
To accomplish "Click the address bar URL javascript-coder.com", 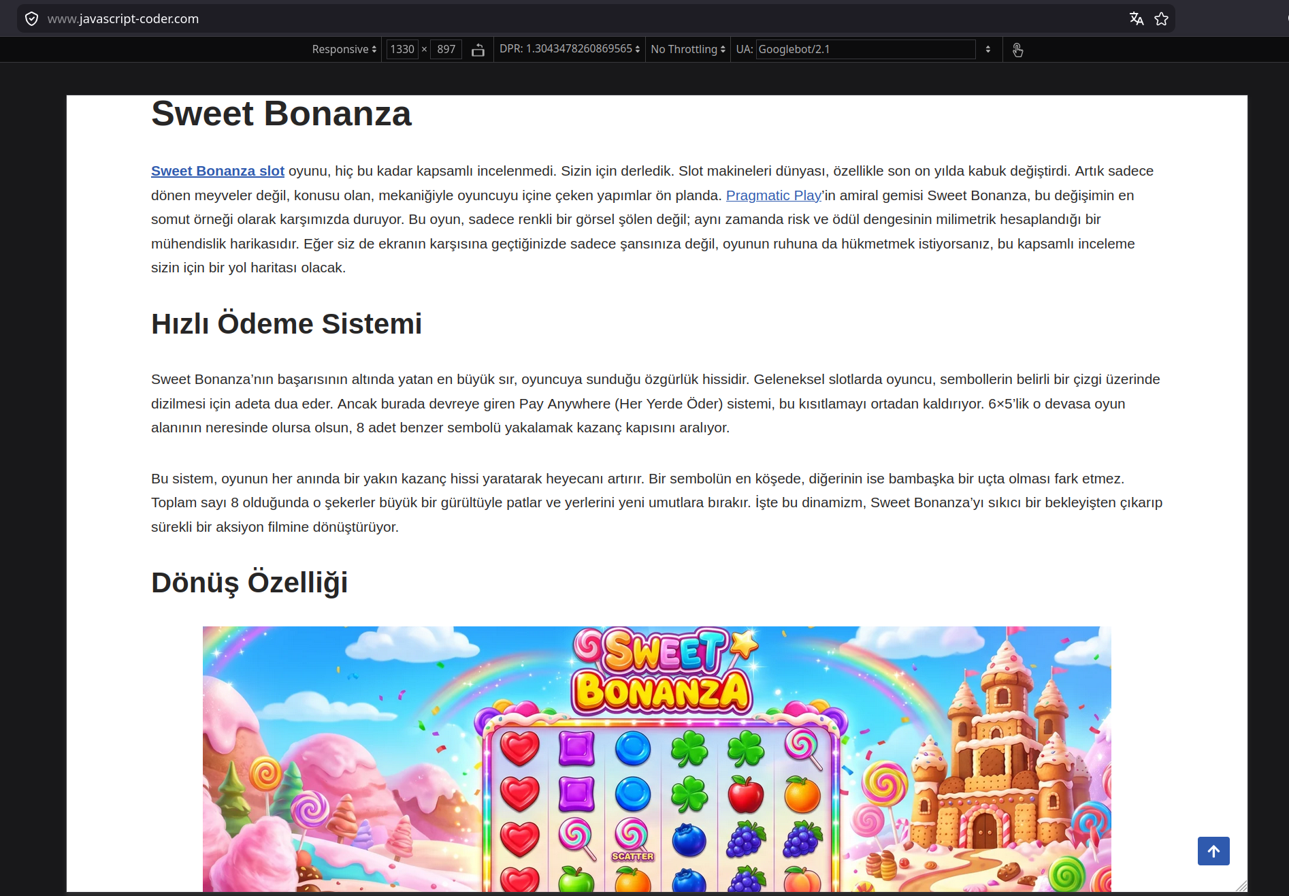I will [123, 18].
